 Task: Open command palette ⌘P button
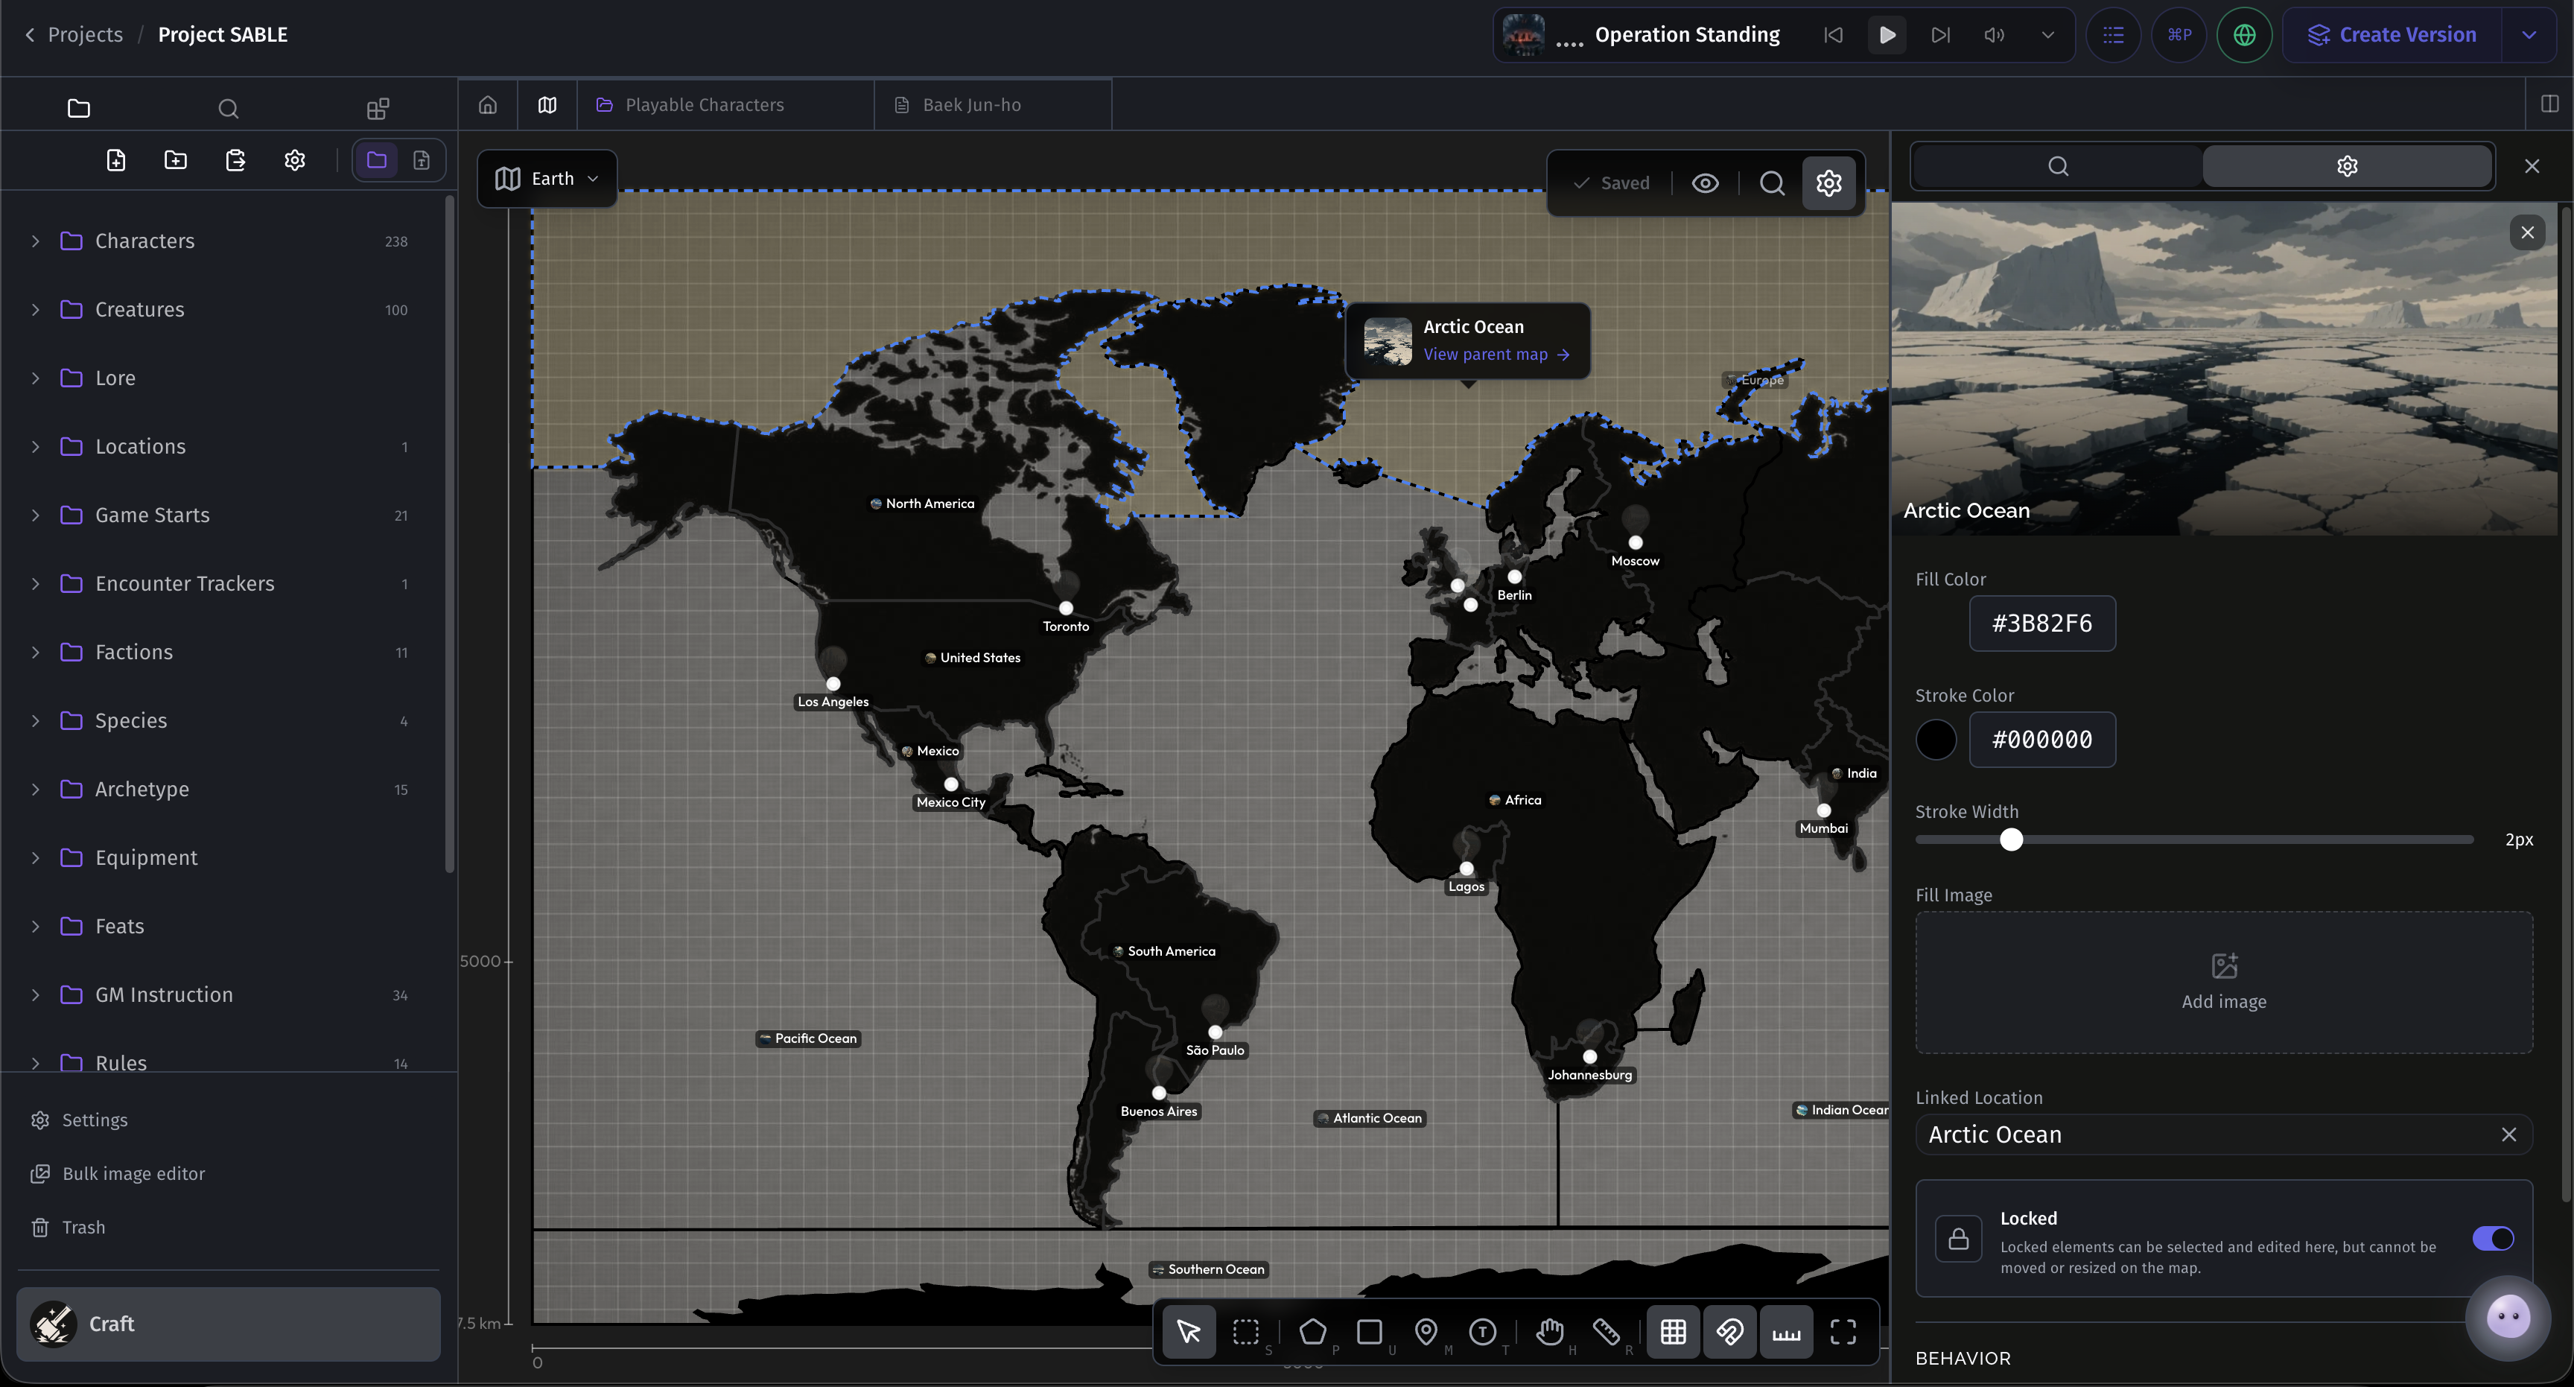(2179, 35)
